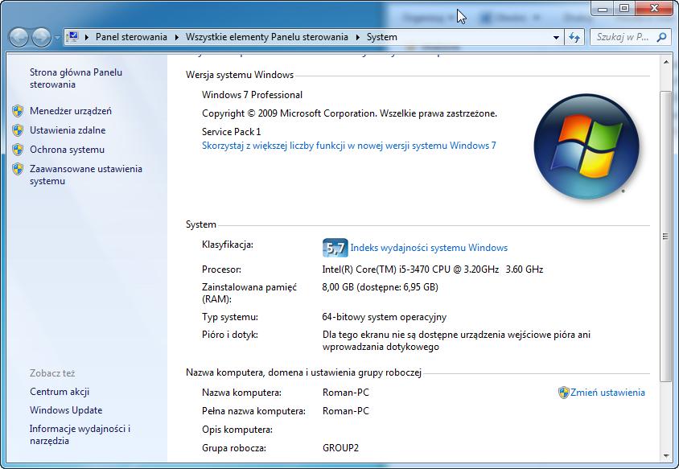Click scrollbar up arrow
Viewport: 679px width, 469px height.
click(x=666, y=63)
